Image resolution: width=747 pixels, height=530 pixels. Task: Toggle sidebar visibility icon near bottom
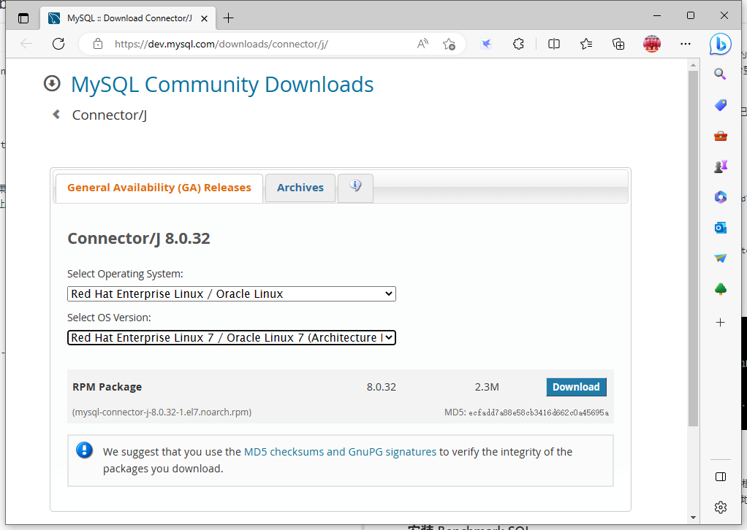pos(721,477)
